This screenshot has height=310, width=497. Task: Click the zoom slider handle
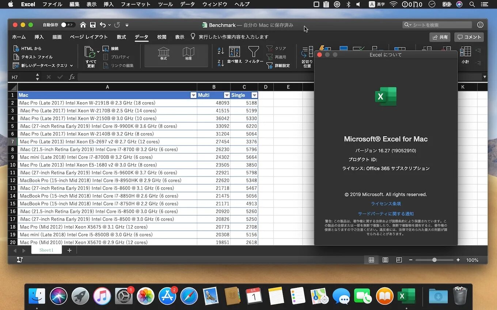pos(435,260)
